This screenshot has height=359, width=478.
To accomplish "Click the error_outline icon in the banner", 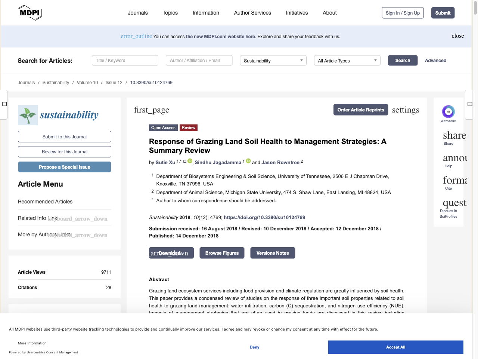I will tap(136, 36).
